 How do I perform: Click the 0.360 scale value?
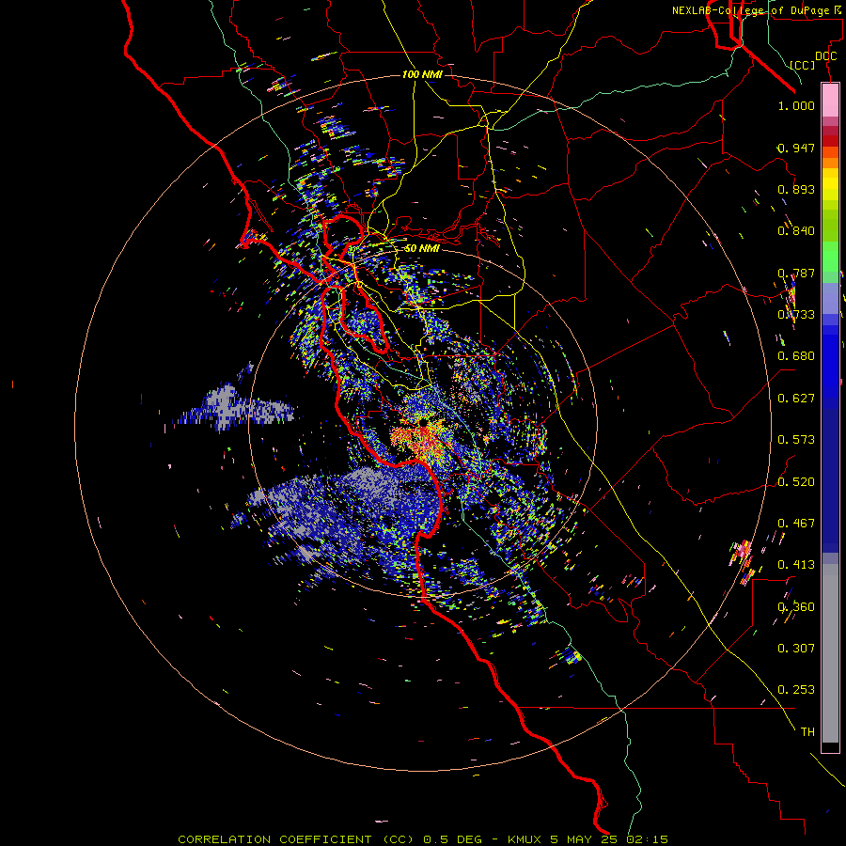[796, 607]
